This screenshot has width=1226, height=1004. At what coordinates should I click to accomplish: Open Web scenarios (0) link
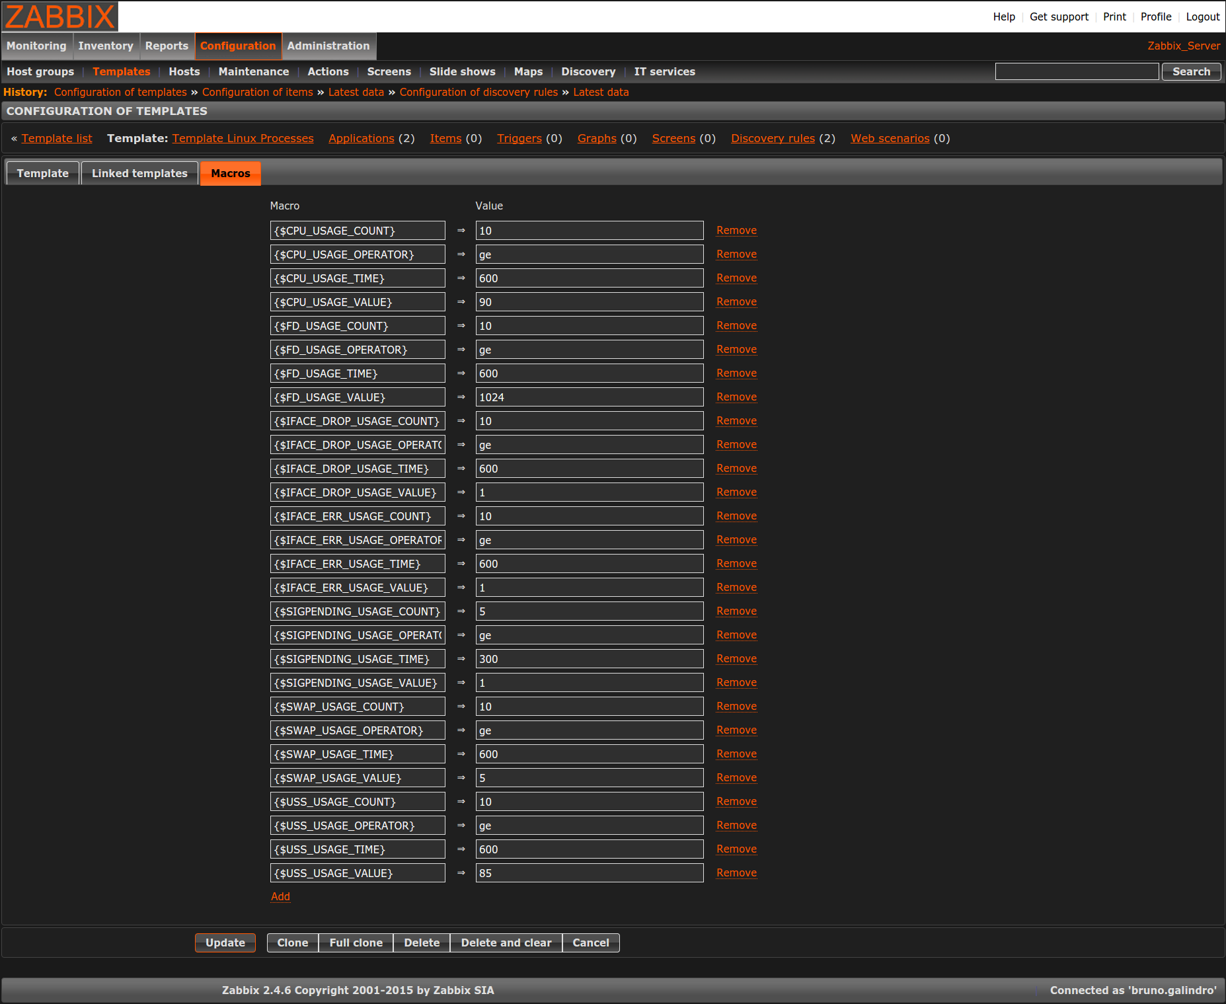click(x=890, y=138)
